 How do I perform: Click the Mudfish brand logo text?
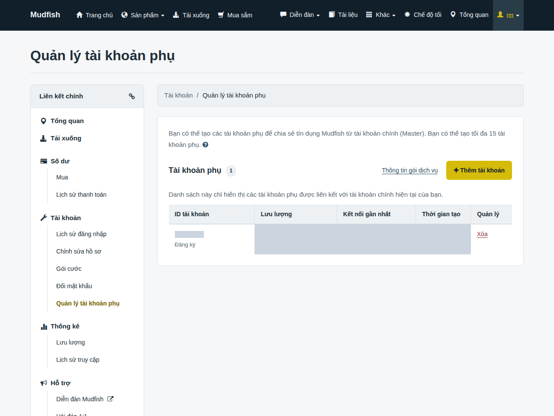[x=45, y=15]
